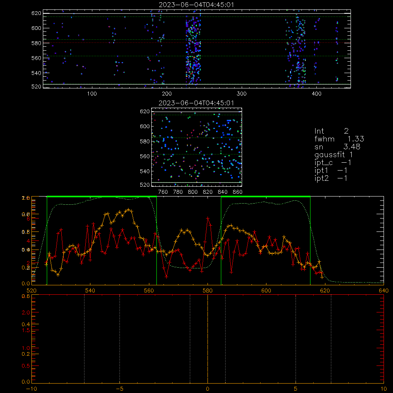The image size is (393, 393).
Task: Select the 'Int 2' readout text
Action: pyautogui.click(x=331, y=131)
